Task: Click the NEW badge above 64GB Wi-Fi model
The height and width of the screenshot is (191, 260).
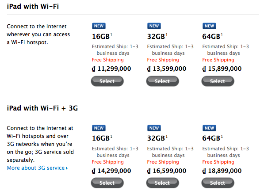Action: pyautogui.click(x=209, y=26)
